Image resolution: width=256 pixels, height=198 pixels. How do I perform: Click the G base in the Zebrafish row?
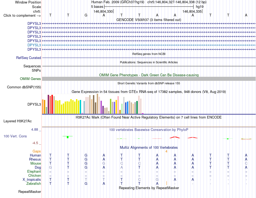[86, 184]
